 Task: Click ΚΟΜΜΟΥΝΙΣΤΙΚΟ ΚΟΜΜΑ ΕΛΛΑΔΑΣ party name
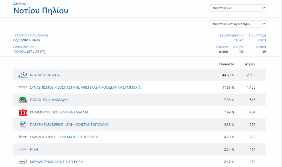tap(59, 112)
